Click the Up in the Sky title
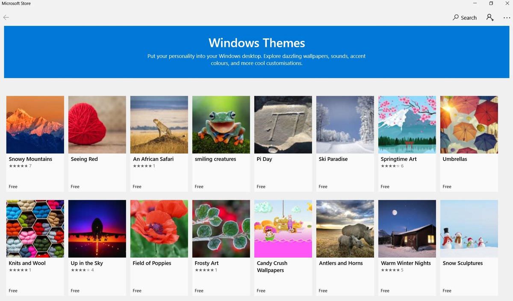 pos(87,263)
